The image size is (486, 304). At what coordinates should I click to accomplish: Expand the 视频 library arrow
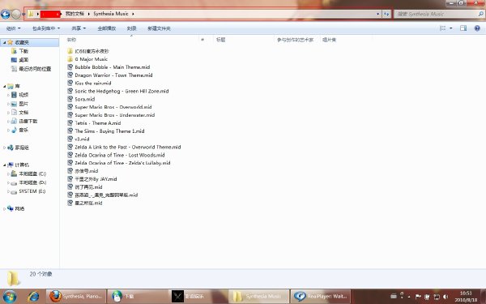click(8, 95)
